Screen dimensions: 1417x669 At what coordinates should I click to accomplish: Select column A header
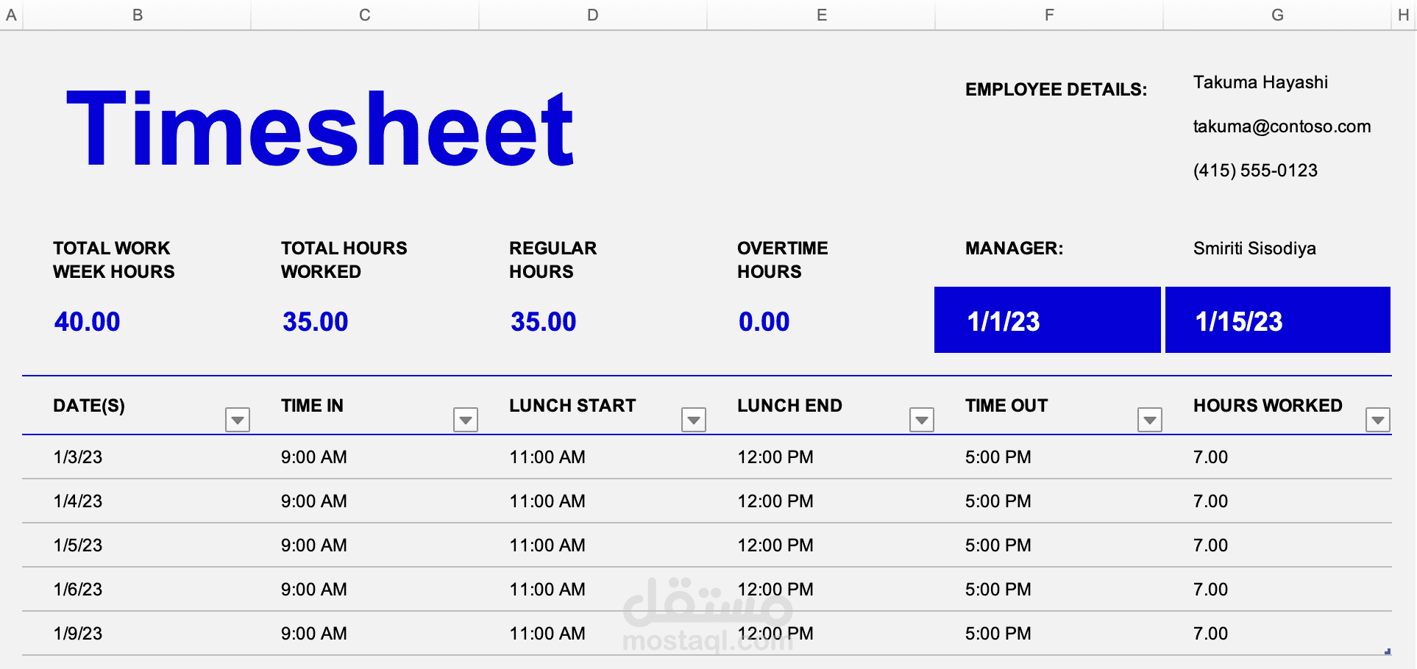(x=11, y=15)
